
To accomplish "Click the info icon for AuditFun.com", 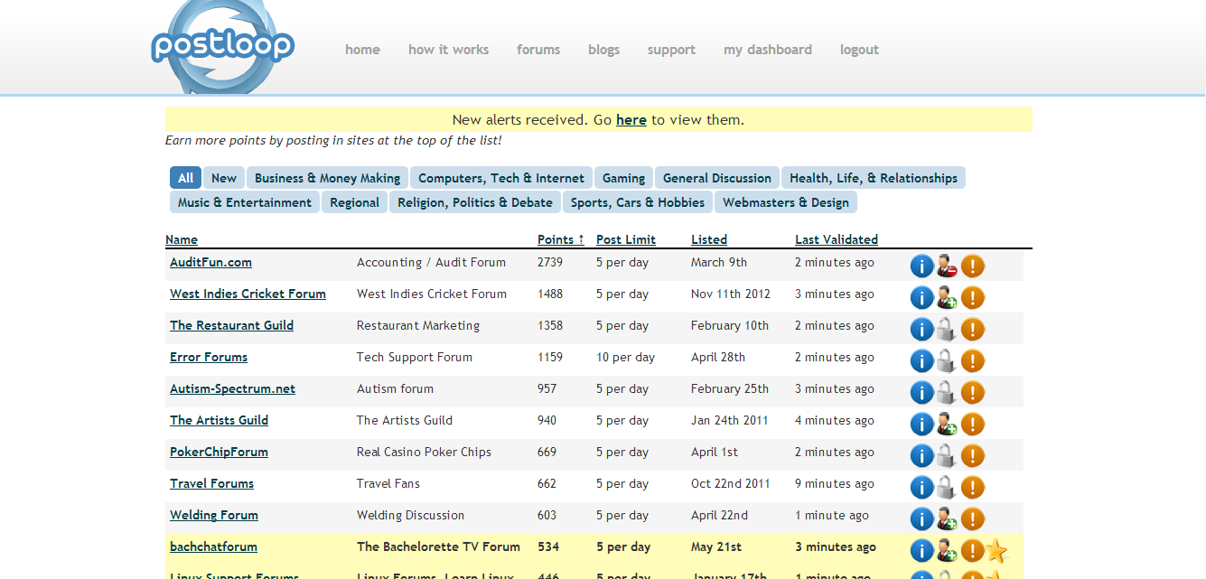I will (x=921, y=266).
